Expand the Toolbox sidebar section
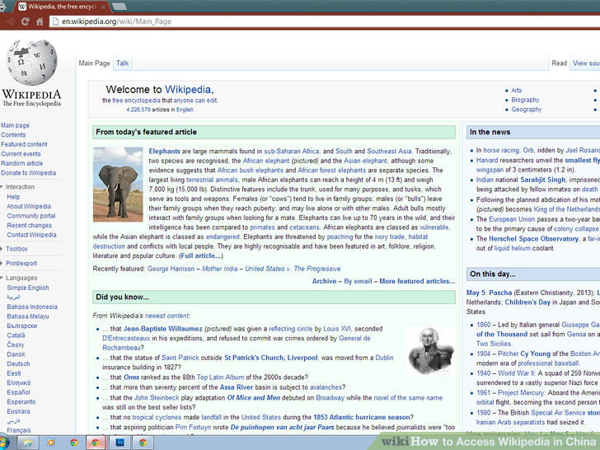Screen dimensions: 600x450 click(x=16, y=249)
